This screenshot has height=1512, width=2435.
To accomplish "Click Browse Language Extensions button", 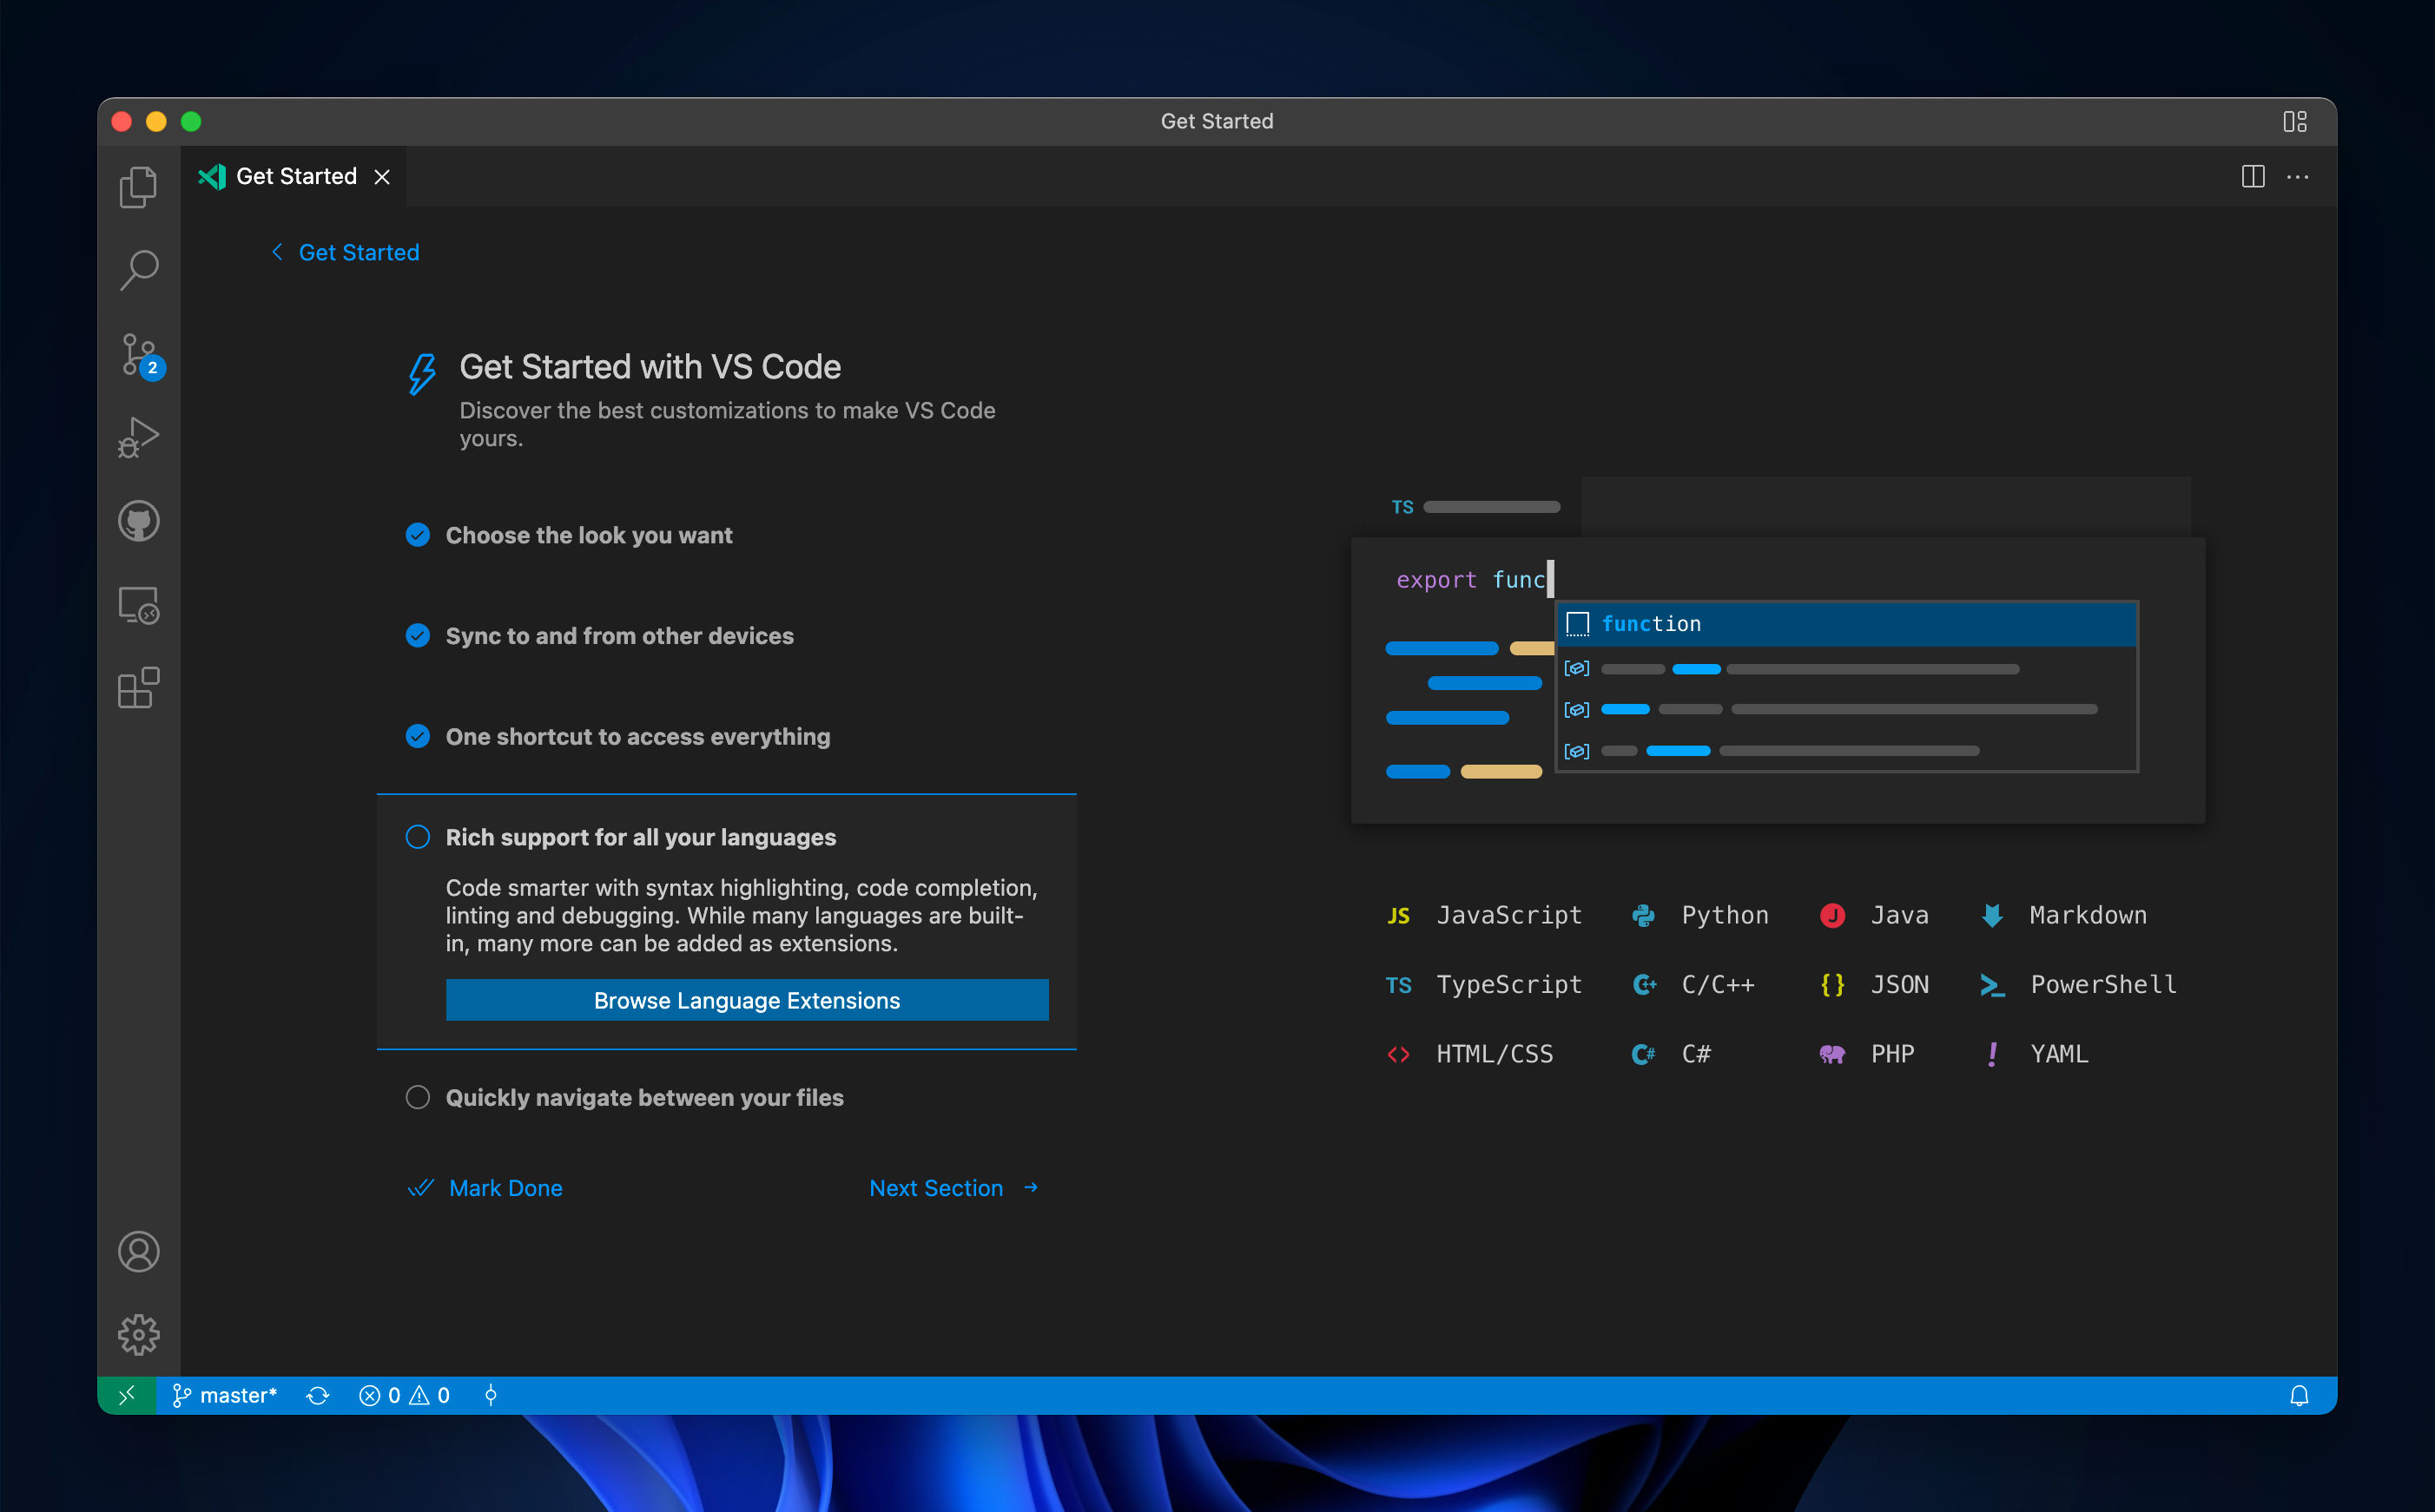I will [x=746, y=1000].
